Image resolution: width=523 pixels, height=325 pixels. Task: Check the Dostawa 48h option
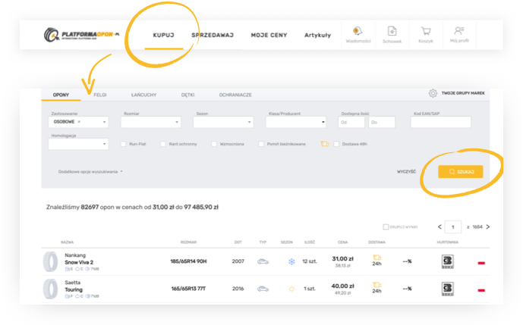[x=337, y=143]
